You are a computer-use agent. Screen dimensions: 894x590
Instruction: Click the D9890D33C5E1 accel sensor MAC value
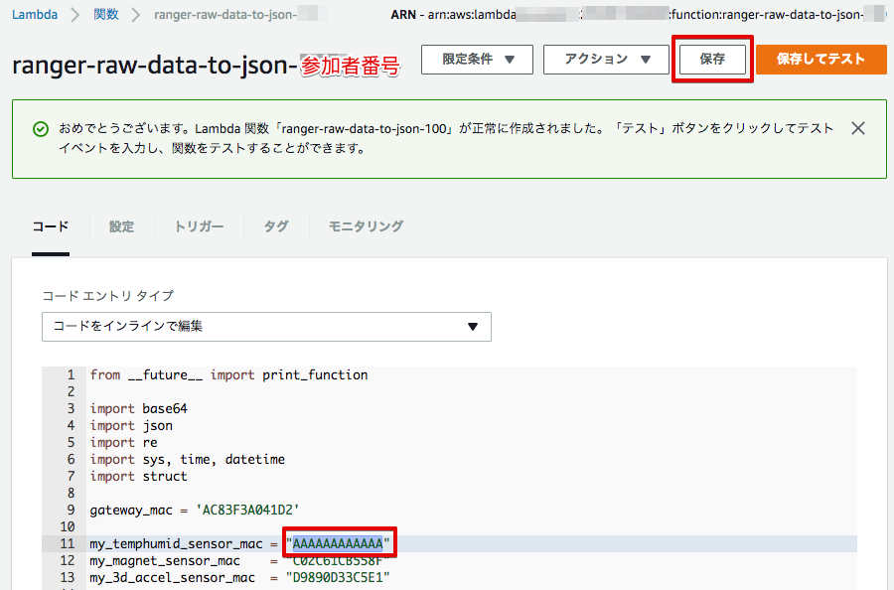click(x=338, y=577)
